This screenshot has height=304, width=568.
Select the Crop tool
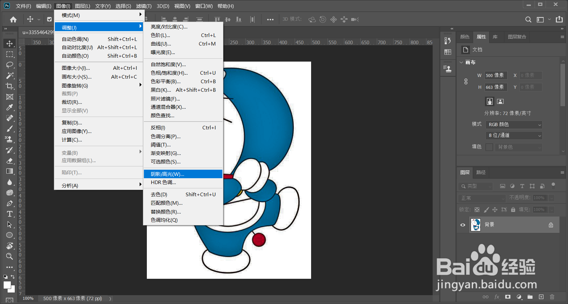[x=10, y=86]
